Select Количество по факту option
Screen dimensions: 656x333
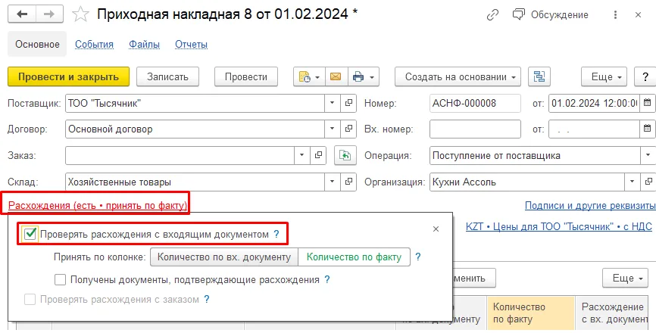click(x=354, y=257)
